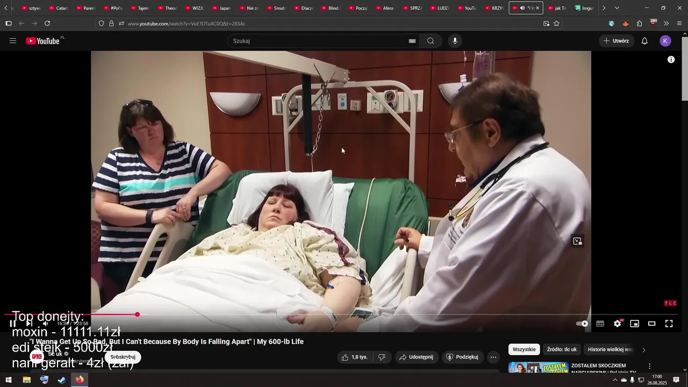This screenshot has width=688, height=387.
Task: Click the extension badge showing 201
Action: [x=653, y=23]
